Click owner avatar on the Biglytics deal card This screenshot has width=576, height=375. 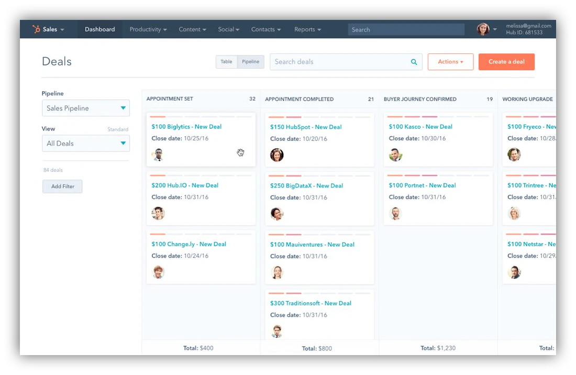158,155
